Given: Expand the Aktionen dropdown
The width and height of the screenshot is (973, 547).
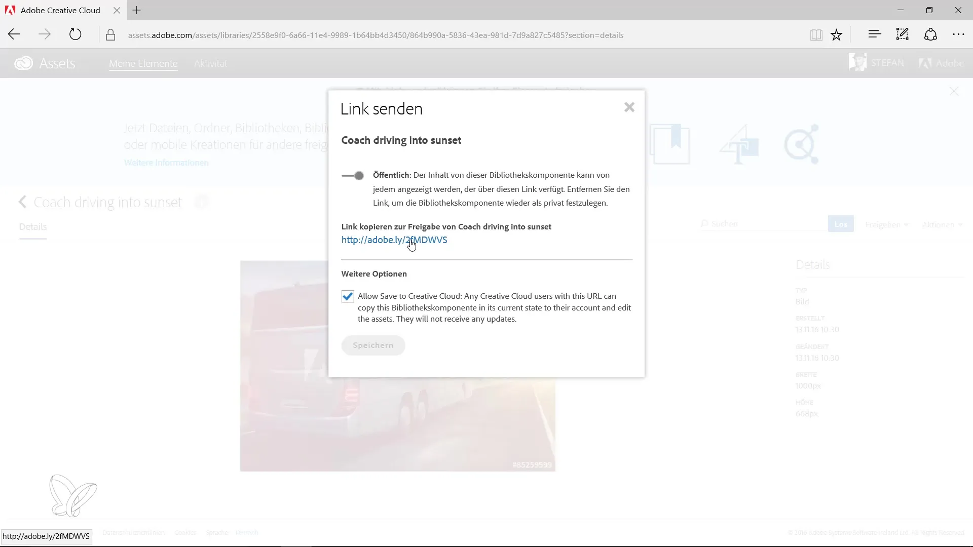Looking at the screenshot, I should coord(942,224).
